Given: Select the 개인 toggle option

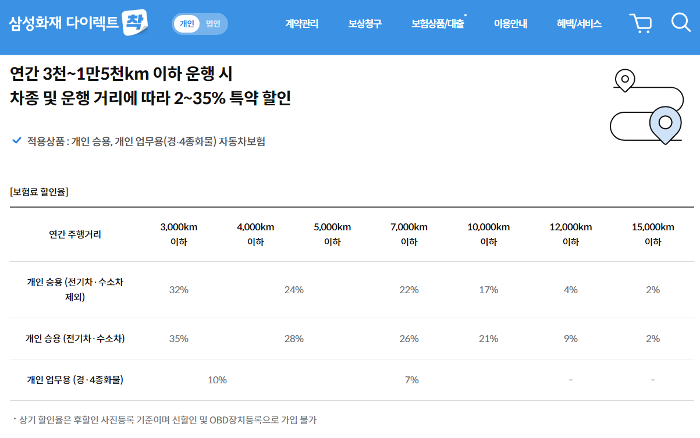Looking at the screenshot, I should click(x=186, y=23).
